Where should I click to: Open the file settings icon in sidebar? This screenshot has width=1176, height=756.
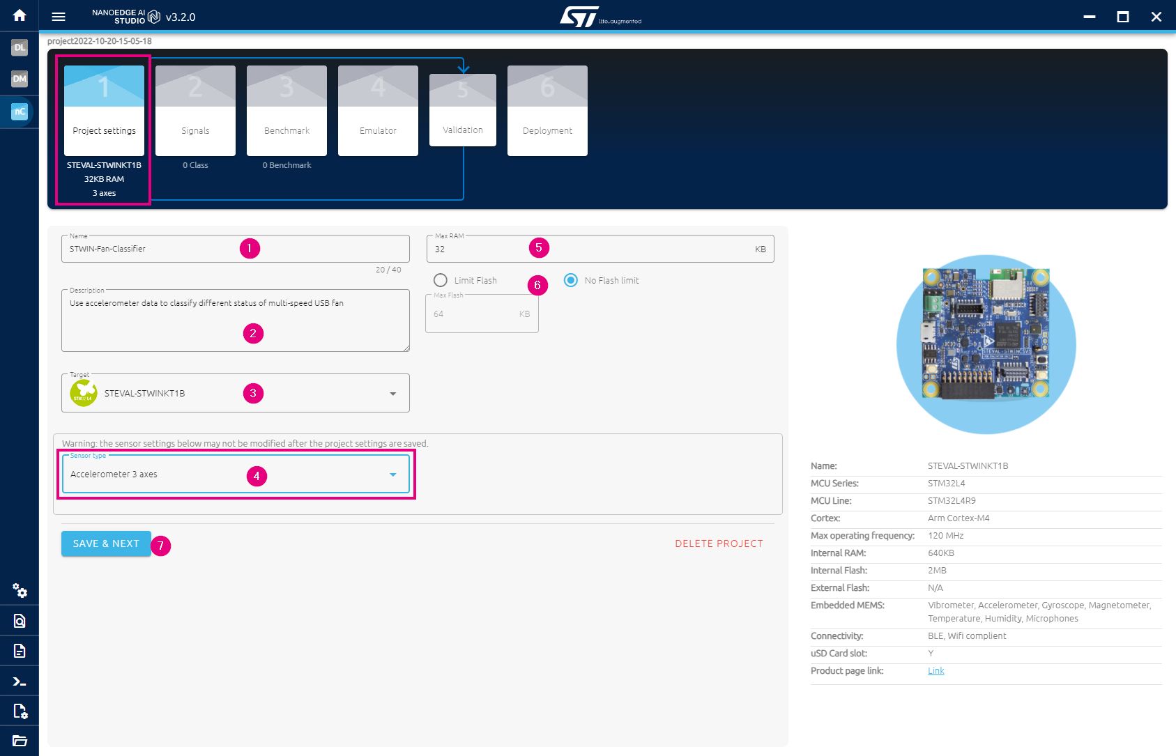pyautogui.click(x=20, y=711)
